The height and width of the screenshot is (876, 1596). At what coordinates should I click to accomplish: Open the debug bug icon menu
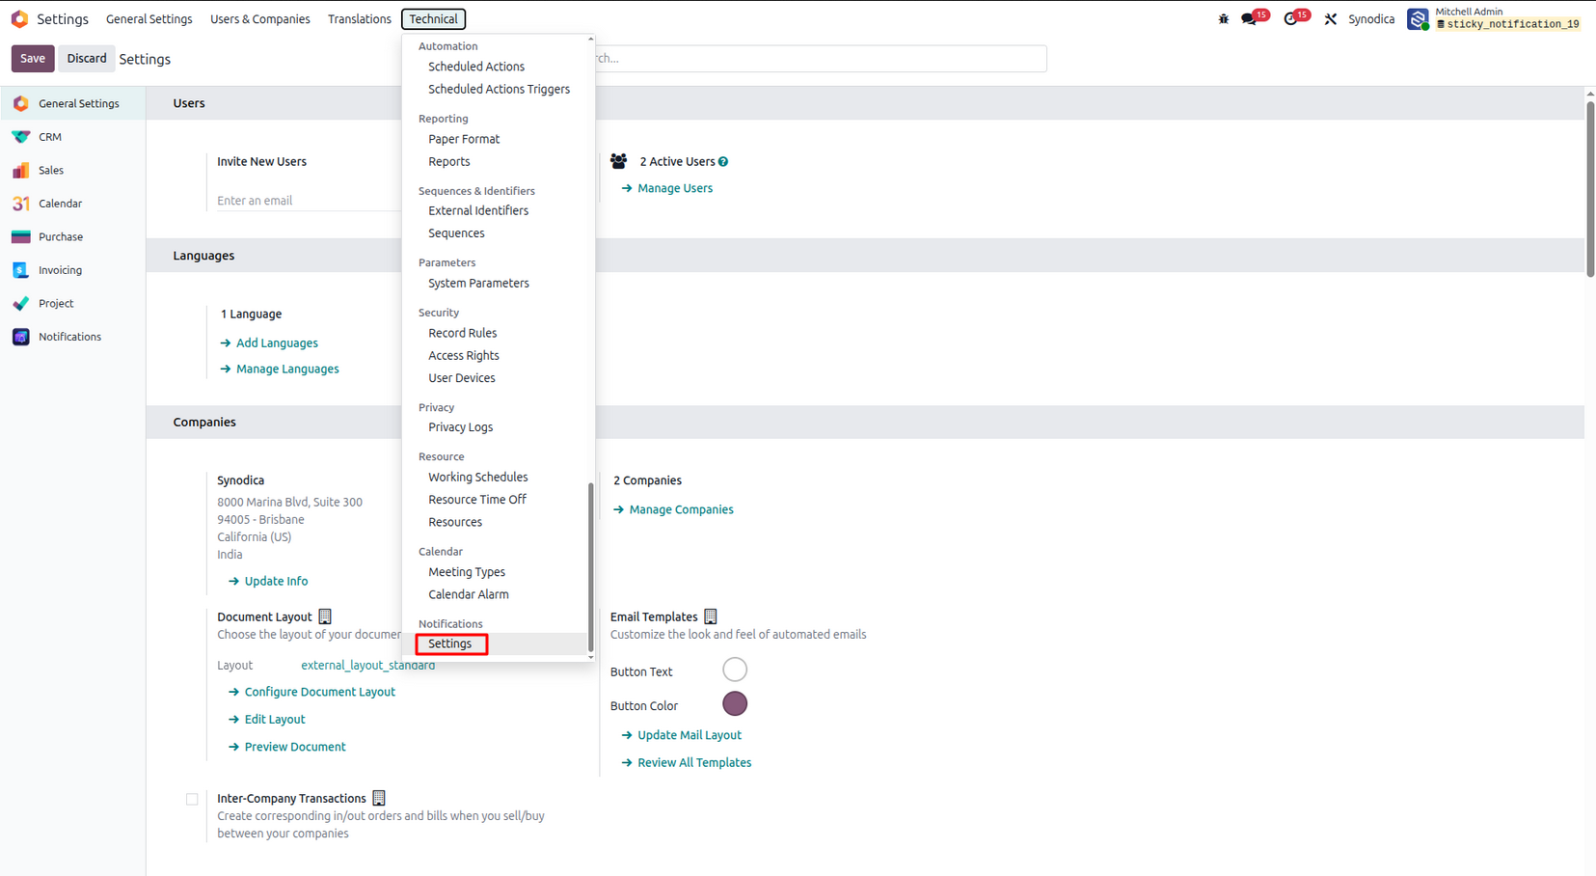[1224, 19]
